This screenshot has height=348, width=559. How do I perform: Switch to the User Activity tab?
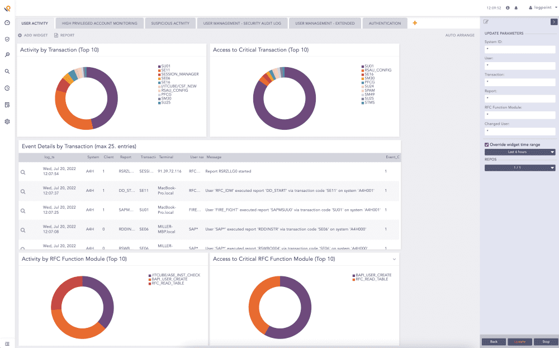tap(35, 23)
